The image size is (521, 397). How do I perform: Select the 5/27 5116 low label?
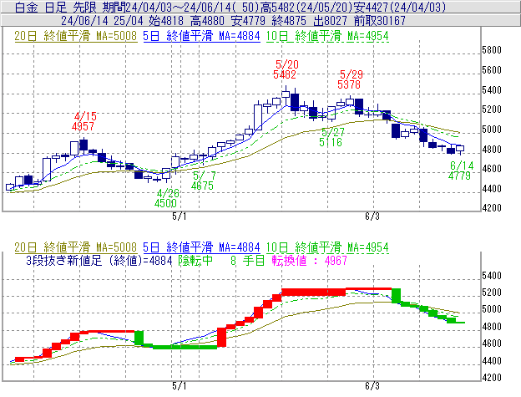tap(331, 137)
